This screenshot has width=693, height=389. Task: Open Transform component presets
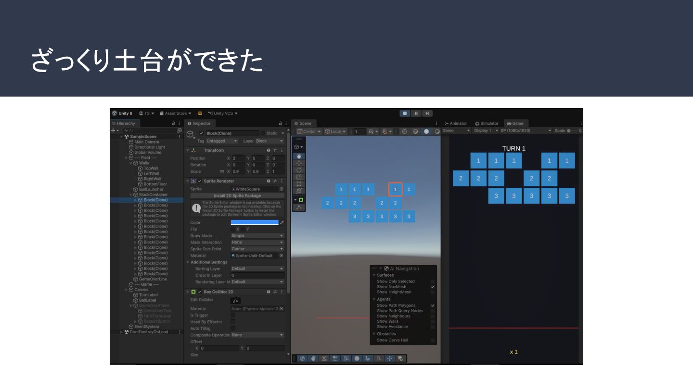pos(275,150)
